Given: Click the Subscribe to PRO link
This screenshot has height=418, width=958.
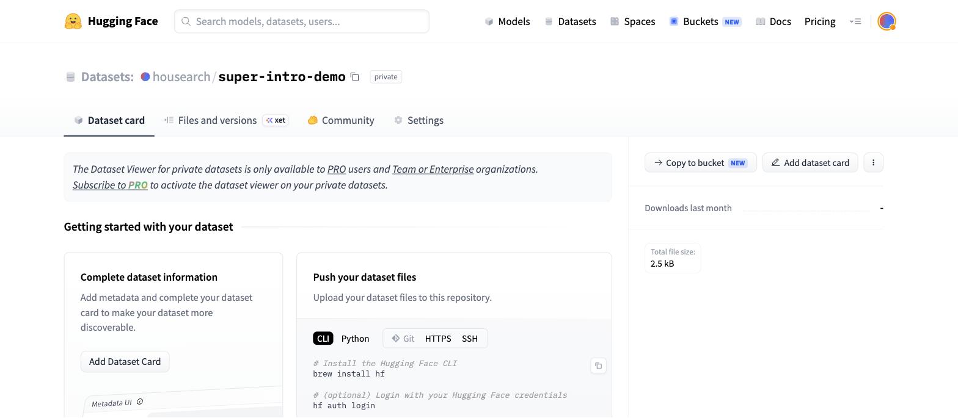Looking at the screenshot, I should click(110, 185).
